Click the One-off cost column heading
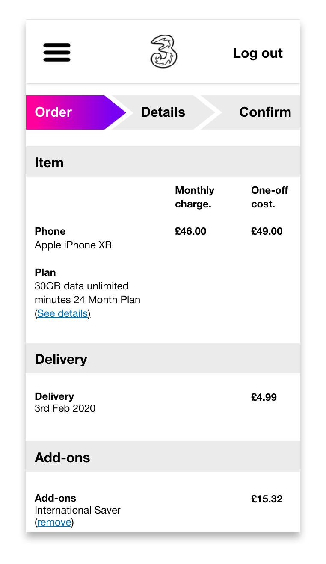The image size is (326, 564). (269, 197)
